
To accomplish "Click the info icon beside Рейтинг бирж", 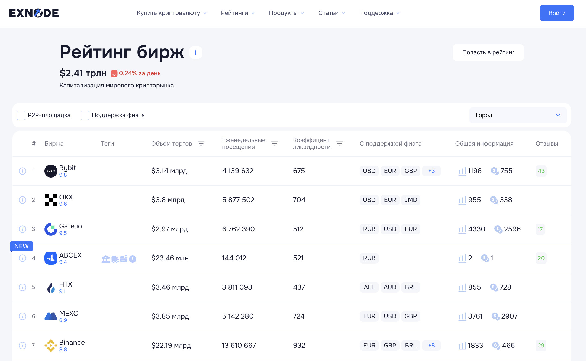I will pyautogui.click(x=195, y=52).
